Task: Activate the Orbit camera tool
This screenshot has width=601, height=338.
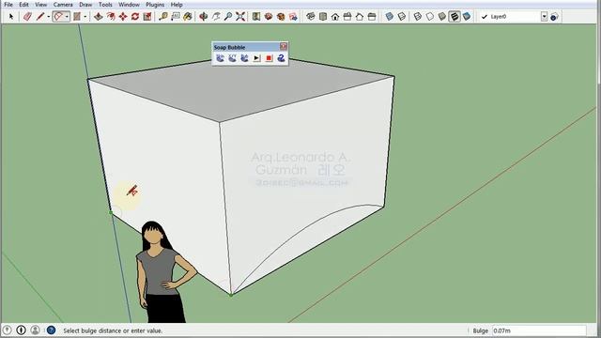Action: (x=204, y=17)
